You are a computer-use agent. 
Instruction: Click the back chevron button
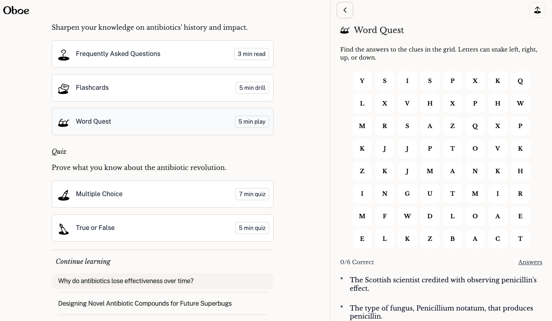coord(345,10)
